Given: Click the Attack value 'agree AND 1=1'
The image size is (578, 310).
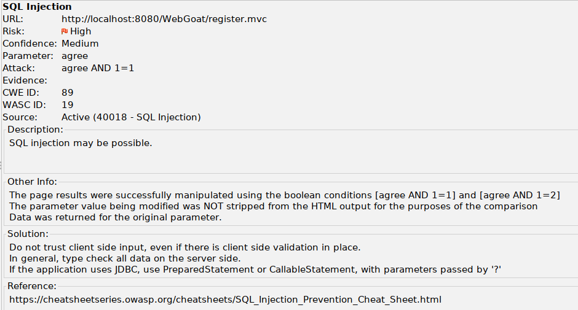Looking at the screenshot, I should point(97,68).
